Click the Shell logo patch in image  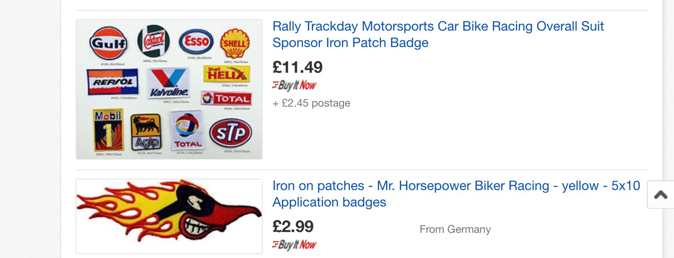pyautogui.click(x=235, y=43)
